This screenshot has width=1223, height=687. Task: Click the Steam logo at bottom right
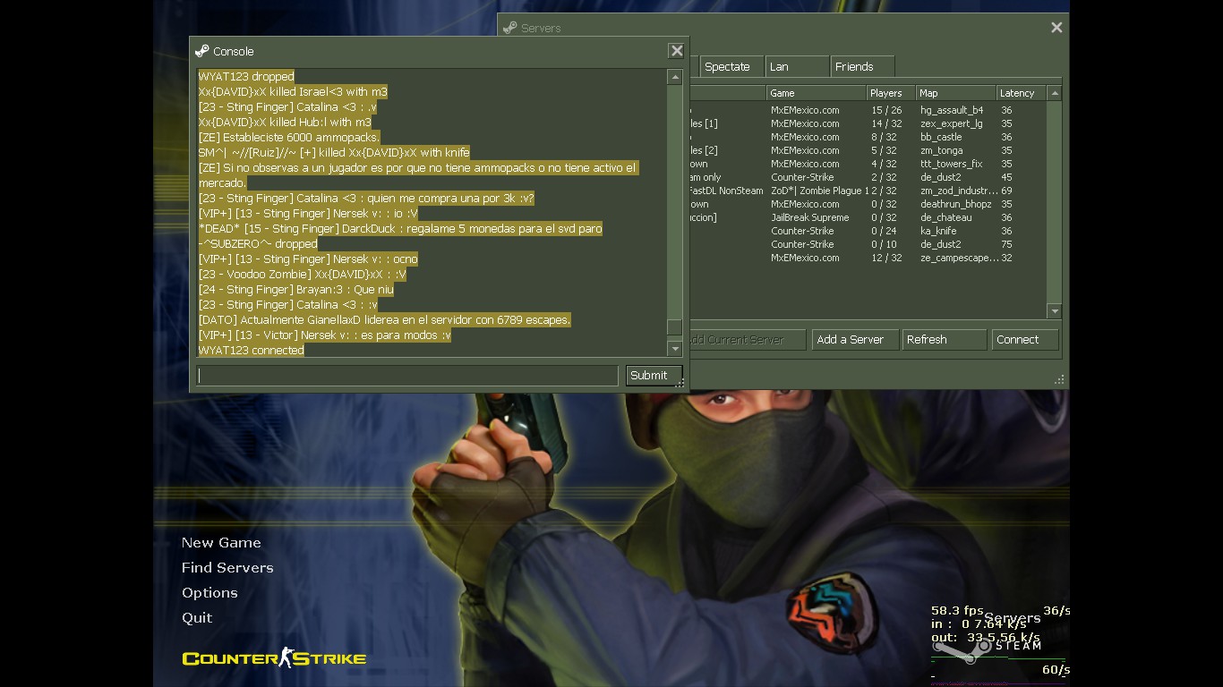click(x=985, y=649)
